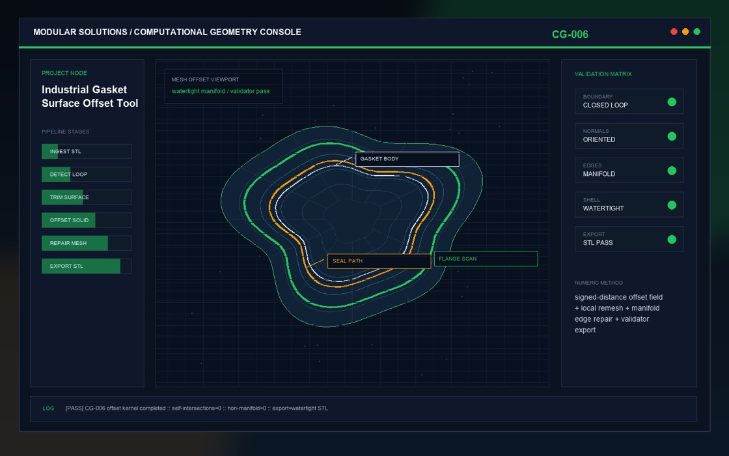
Task: Click the DETECT LOOP pipeline stage bar
Action: [x=87, y=174]
